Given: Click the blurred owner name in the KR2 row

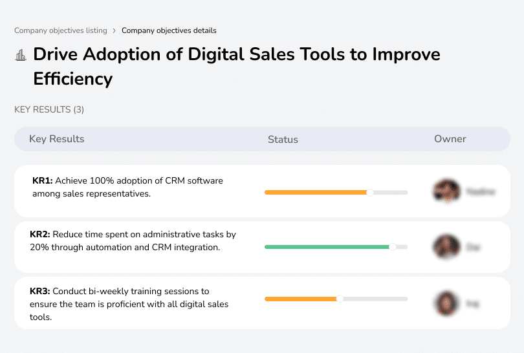Looking at the screenshot, I should (473, 247).
